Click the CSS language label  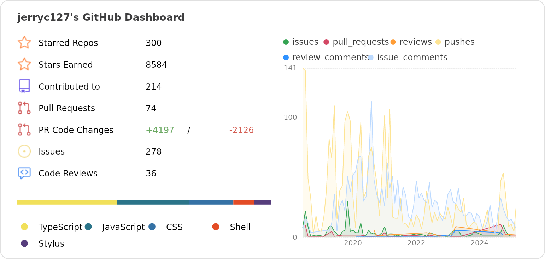175,227
